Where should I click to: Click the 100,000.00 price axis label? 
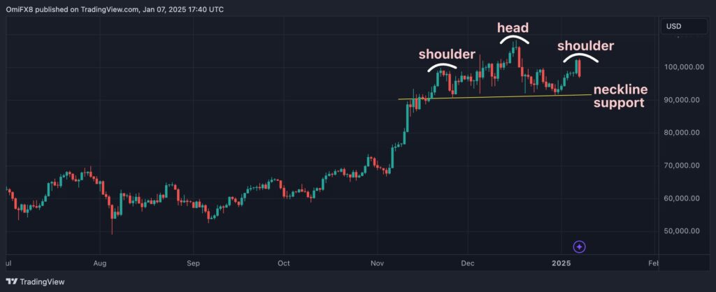(682, 67)
